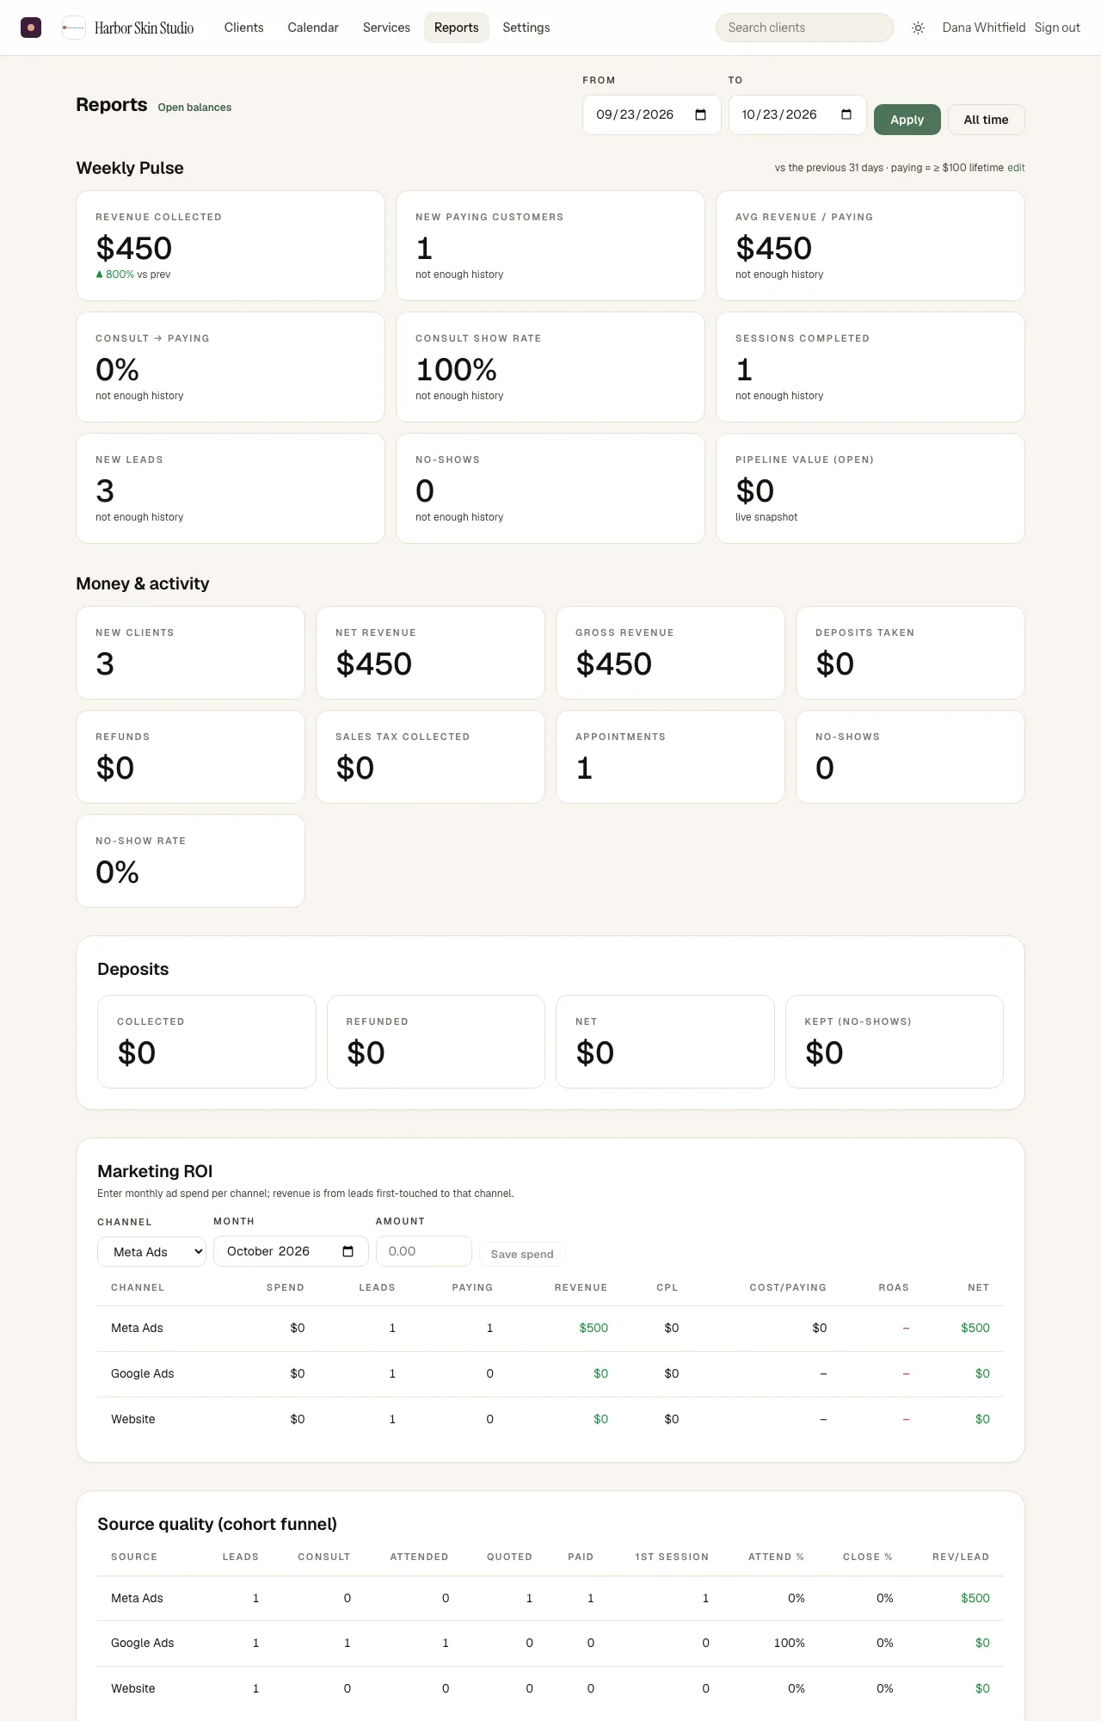Viewport: 1101px width, 1721px height.
Task: Click the Pipeline Value (Open) card
Action: pos(870,488)
